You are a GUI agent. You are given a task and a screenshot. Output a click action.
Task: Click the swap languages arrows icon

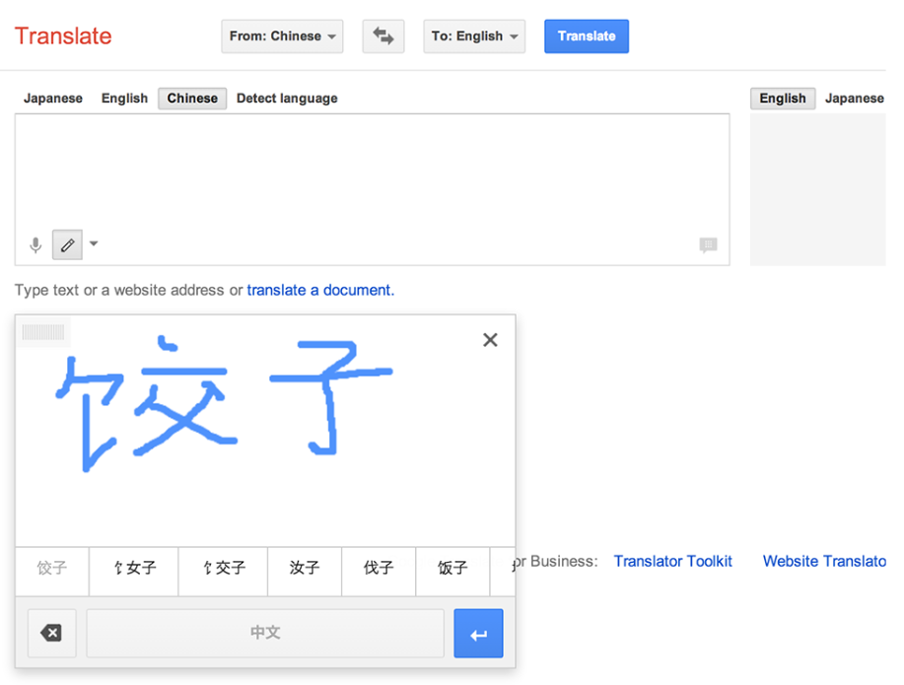tap(382, 36)
